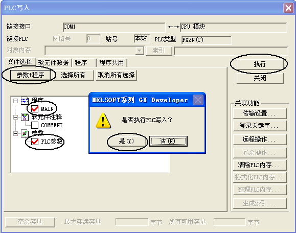Uncheck the MAIN program checkbox

(x=35, y=109)
